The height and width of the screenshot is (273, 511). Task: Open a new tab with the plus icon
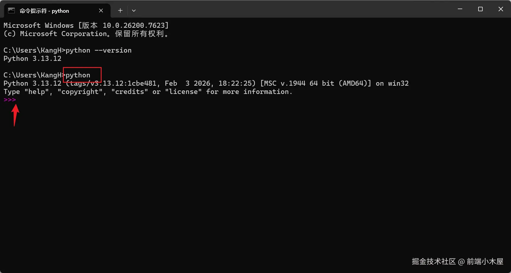click(x=120, y=11)
